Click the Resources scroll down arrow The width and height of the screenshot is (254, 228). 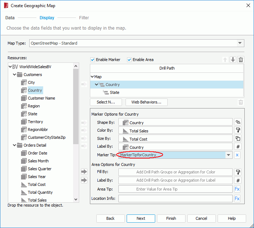(76, 199)
